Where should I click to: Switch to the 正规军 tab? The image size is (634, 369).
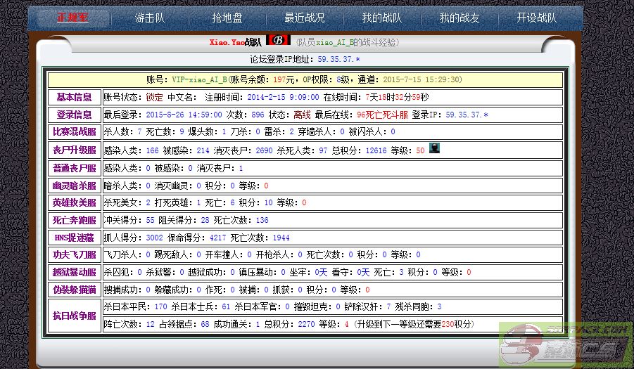coord(72,18)
